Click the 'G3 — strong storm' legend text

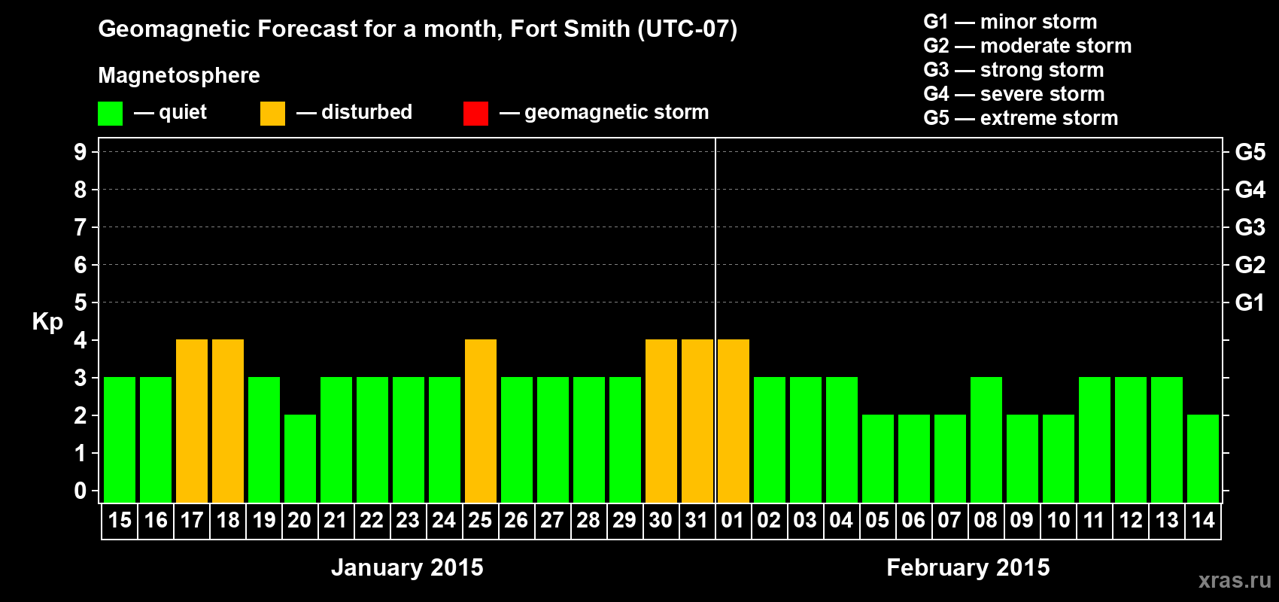tap(1013, 70)
